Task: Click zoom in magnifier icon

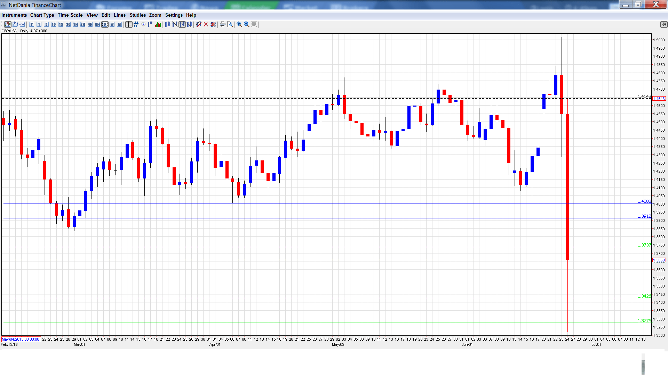Action: pos(239,24)
